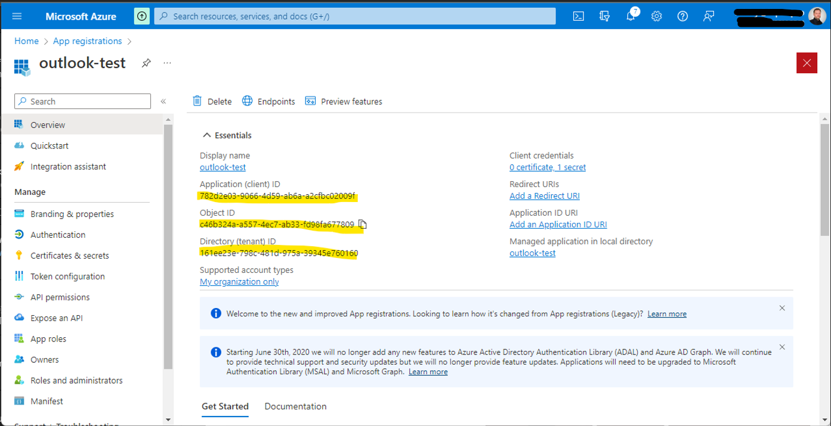Screen dimensions: 831x426
Task: Open Cloud Shell from the top bar
Action: point(578,16)
